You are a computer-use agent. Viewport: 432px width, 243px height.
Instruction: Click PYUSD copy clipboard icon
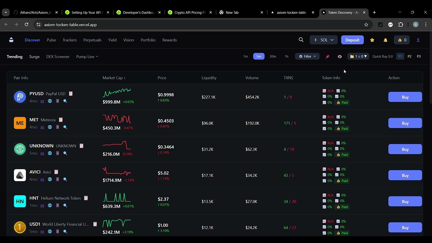(71, 93)
